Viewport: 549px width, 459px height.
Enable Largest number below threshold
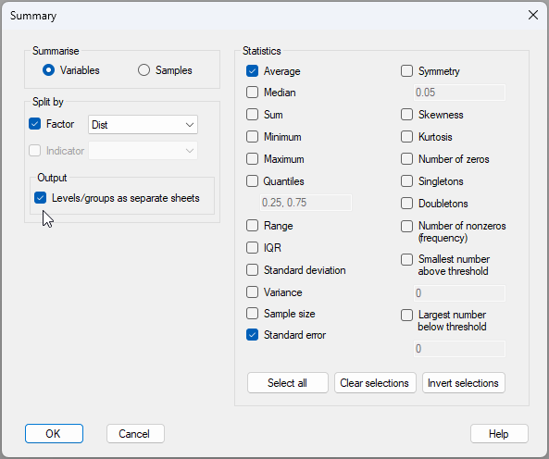406,315
